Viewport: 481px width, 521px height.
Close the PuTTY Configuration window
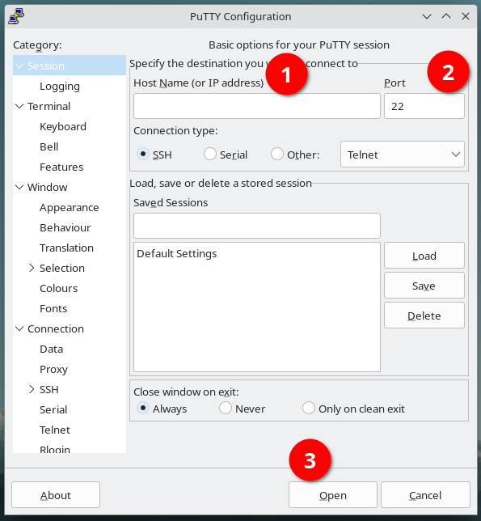coord(466,16)
